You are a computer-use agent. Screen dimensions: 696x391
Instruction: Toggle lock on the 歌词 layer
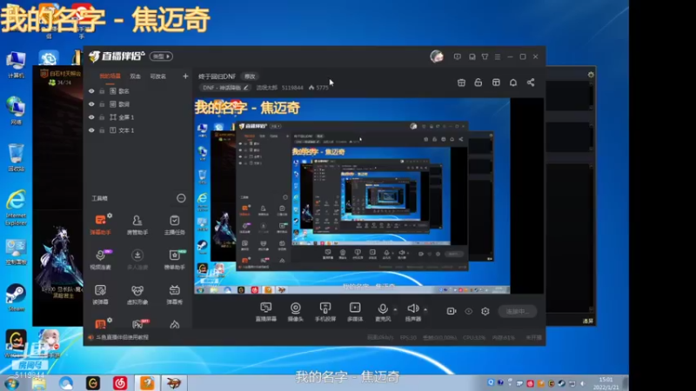102,104
